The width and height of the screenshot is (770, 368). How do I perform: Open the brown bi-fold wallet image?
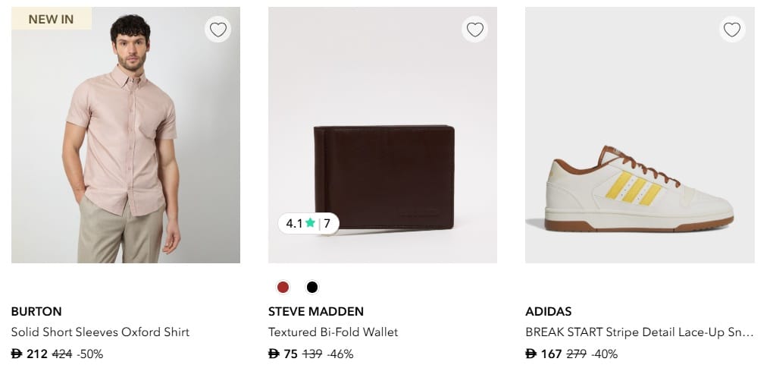pos(383,175)
